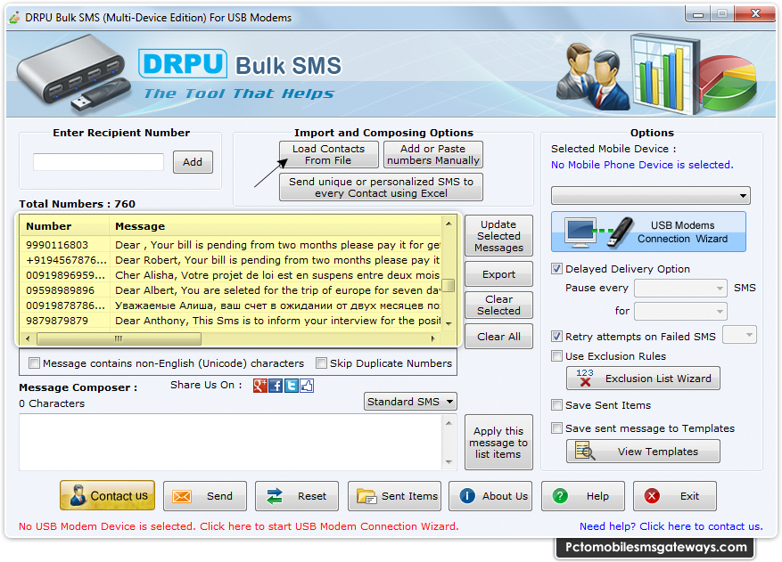Click the Send envelope button
The image size is (782, 562).
tap(205, 496)
